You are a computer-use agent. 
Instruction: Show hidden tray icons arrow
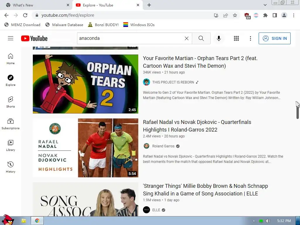coord(254,221)
